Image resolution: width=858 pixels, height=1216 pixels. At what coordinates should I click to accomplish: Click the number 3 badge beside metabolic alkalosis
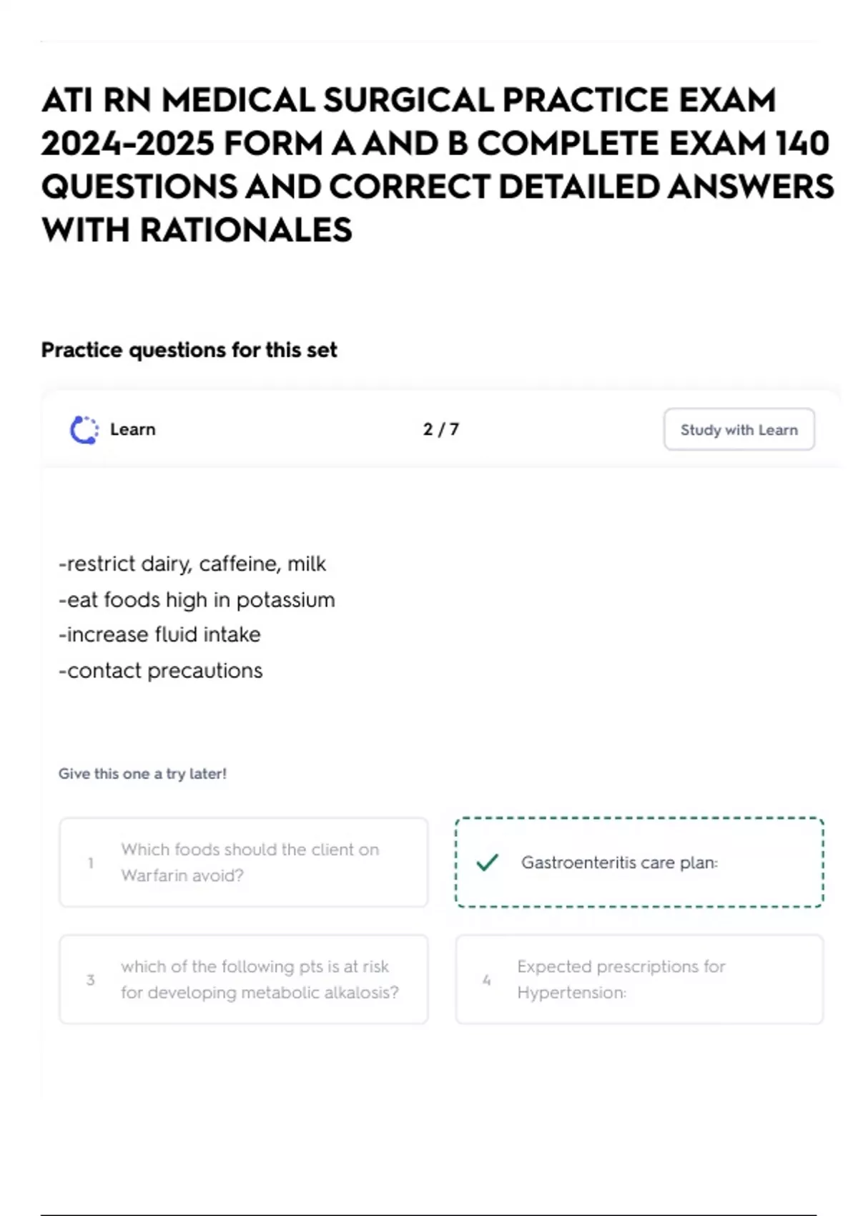tap(91, 979)
